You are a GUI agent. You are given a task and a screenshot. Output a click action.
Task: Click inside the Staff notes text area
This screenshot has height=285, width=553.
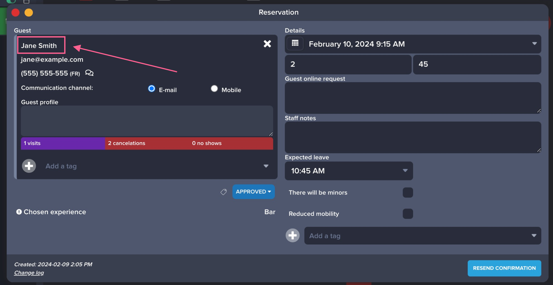click(x=412, y=137)
